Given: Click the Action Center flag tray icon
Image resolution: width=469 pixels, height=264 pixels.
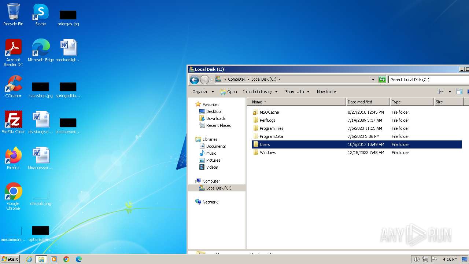Looking at the screenshot, I should coord(435,259).
